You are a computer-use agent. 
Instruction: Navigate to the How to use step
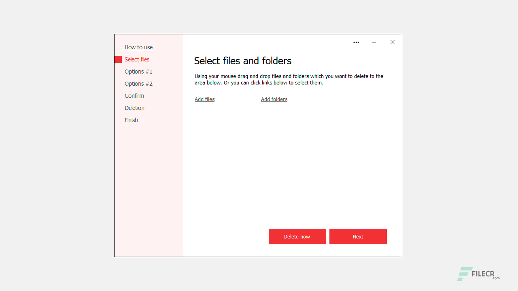tap(138, 47)
